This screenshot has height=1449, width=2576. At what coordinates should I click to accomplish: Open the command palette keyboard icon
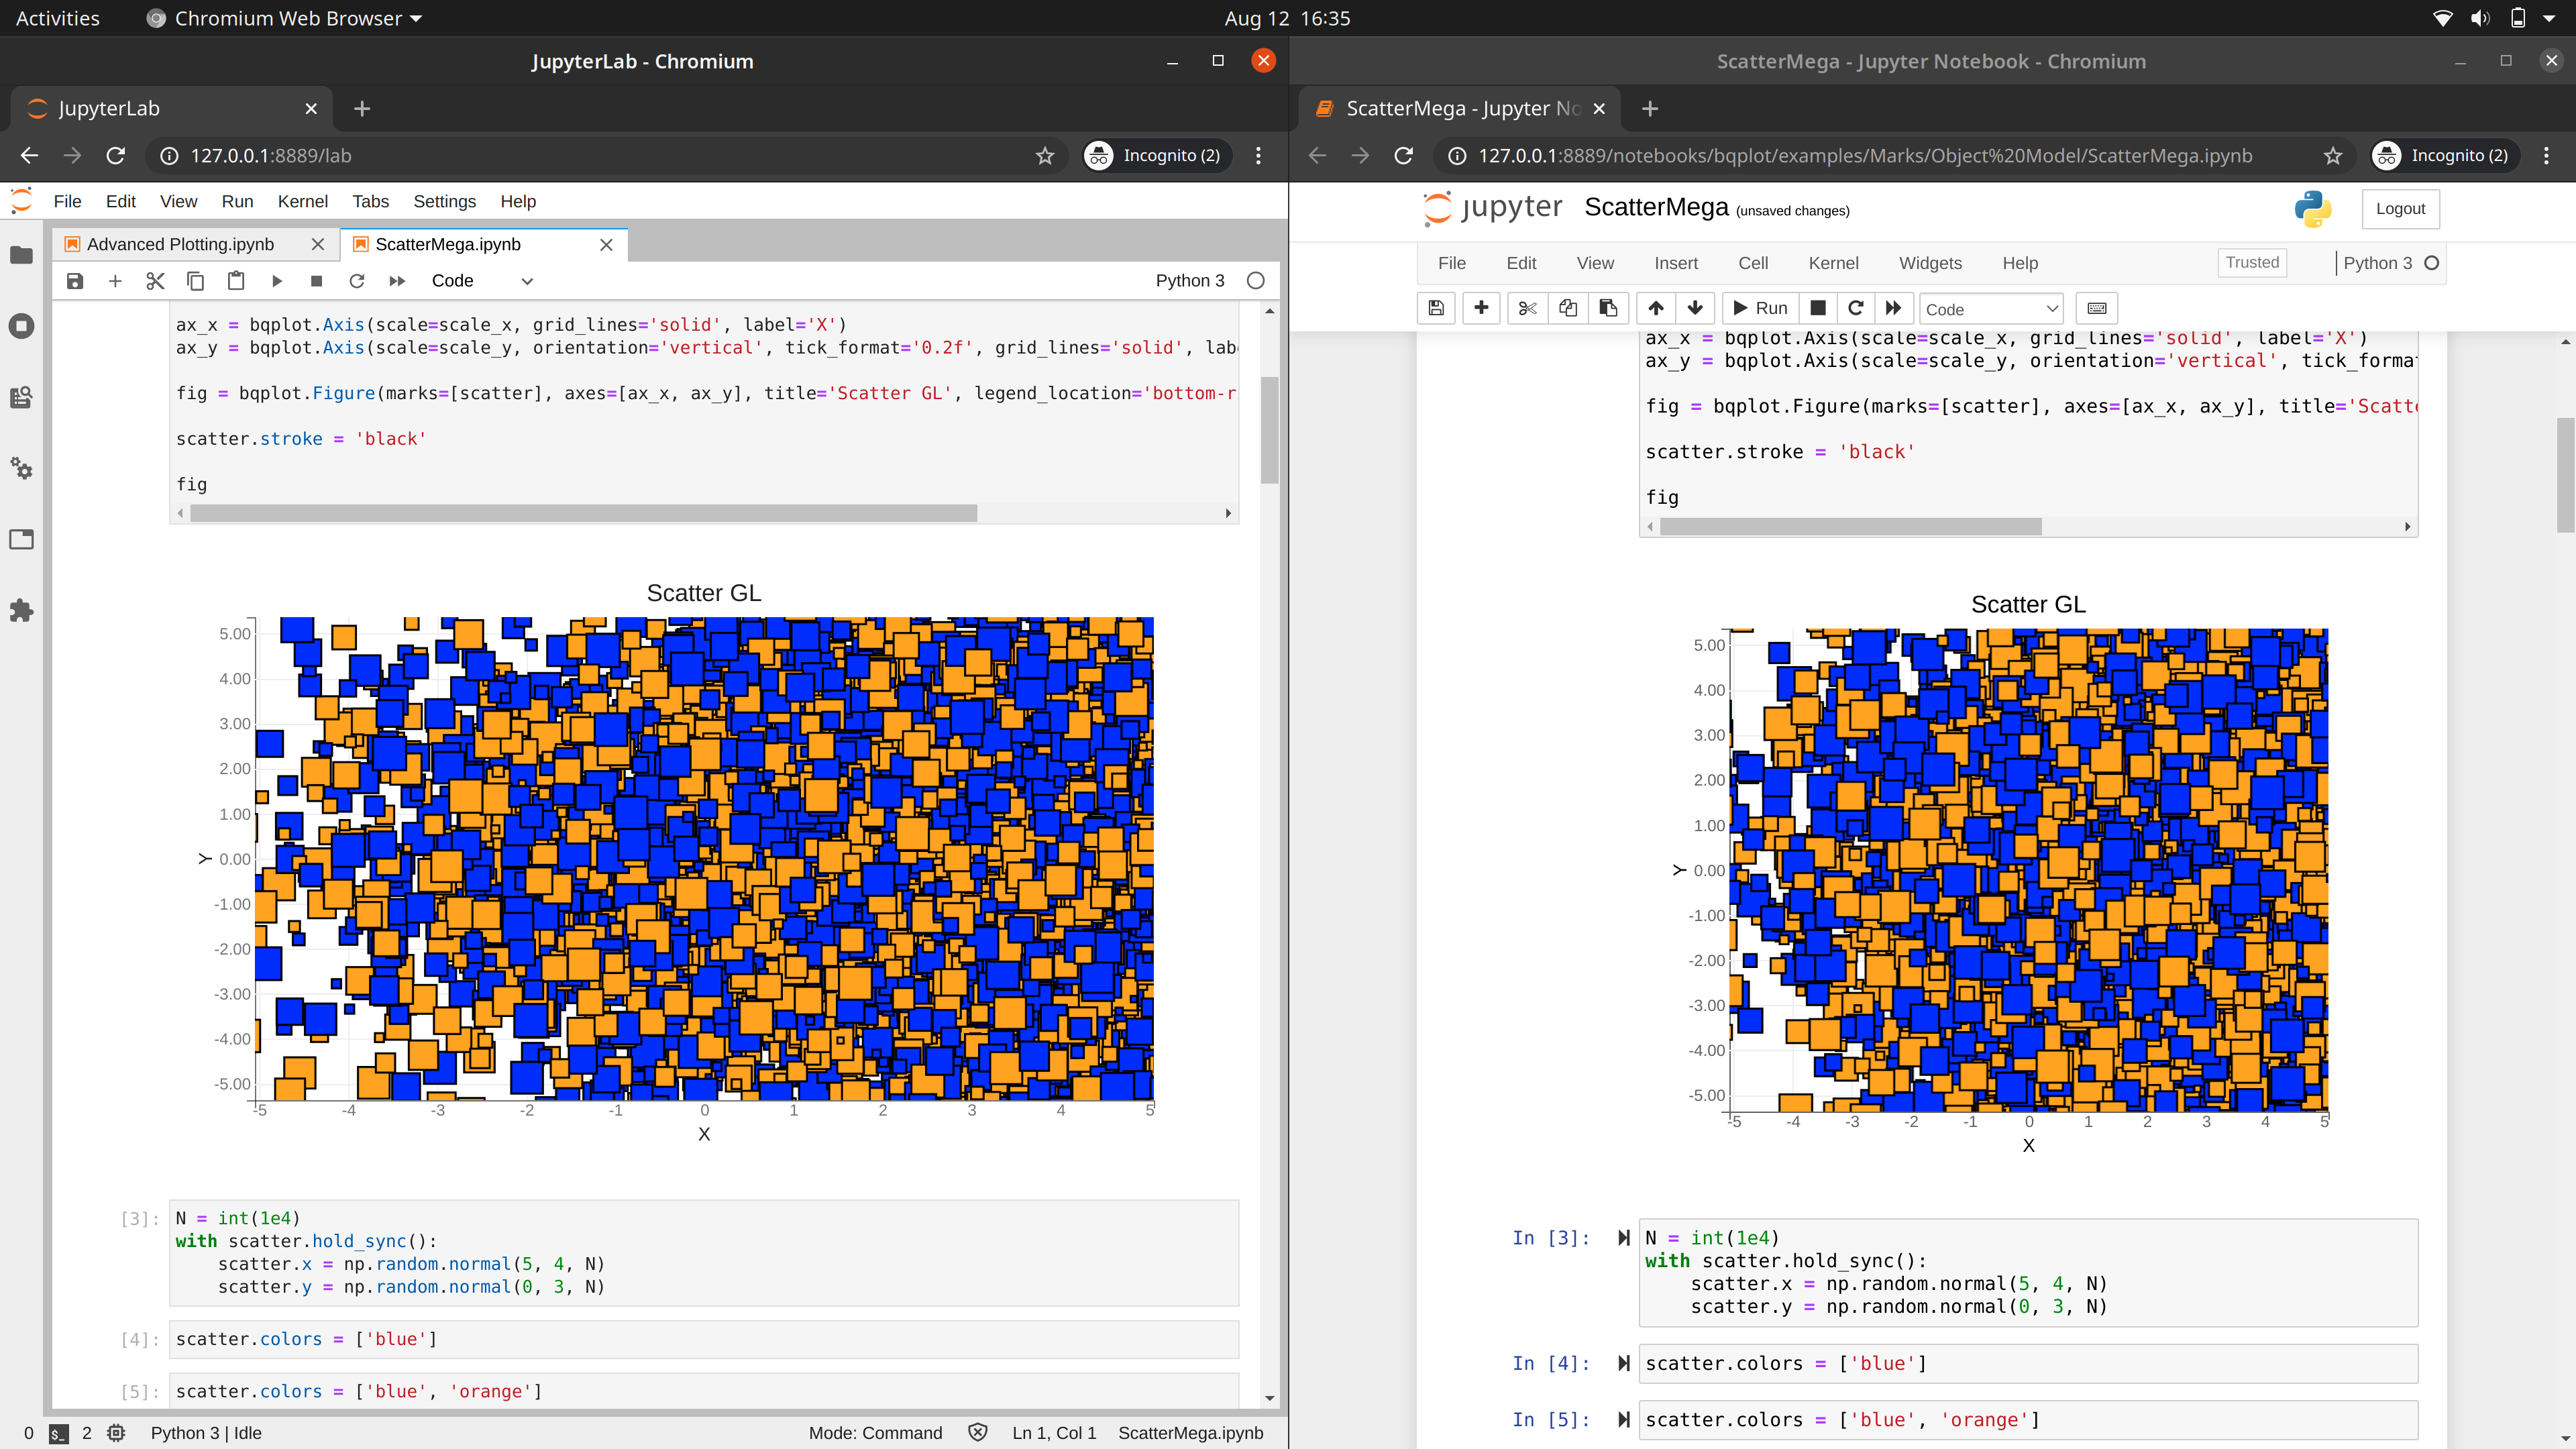[2097, 308]
